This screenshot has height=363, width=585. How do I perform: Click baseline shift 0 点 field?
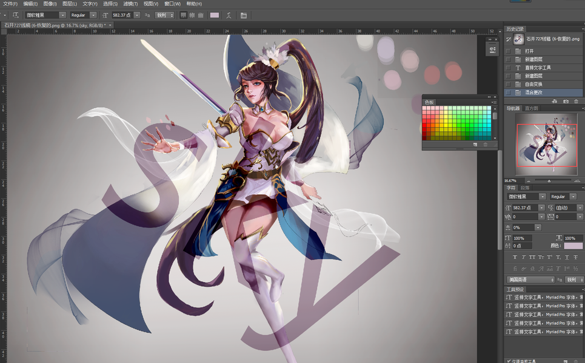pos(522,246)
